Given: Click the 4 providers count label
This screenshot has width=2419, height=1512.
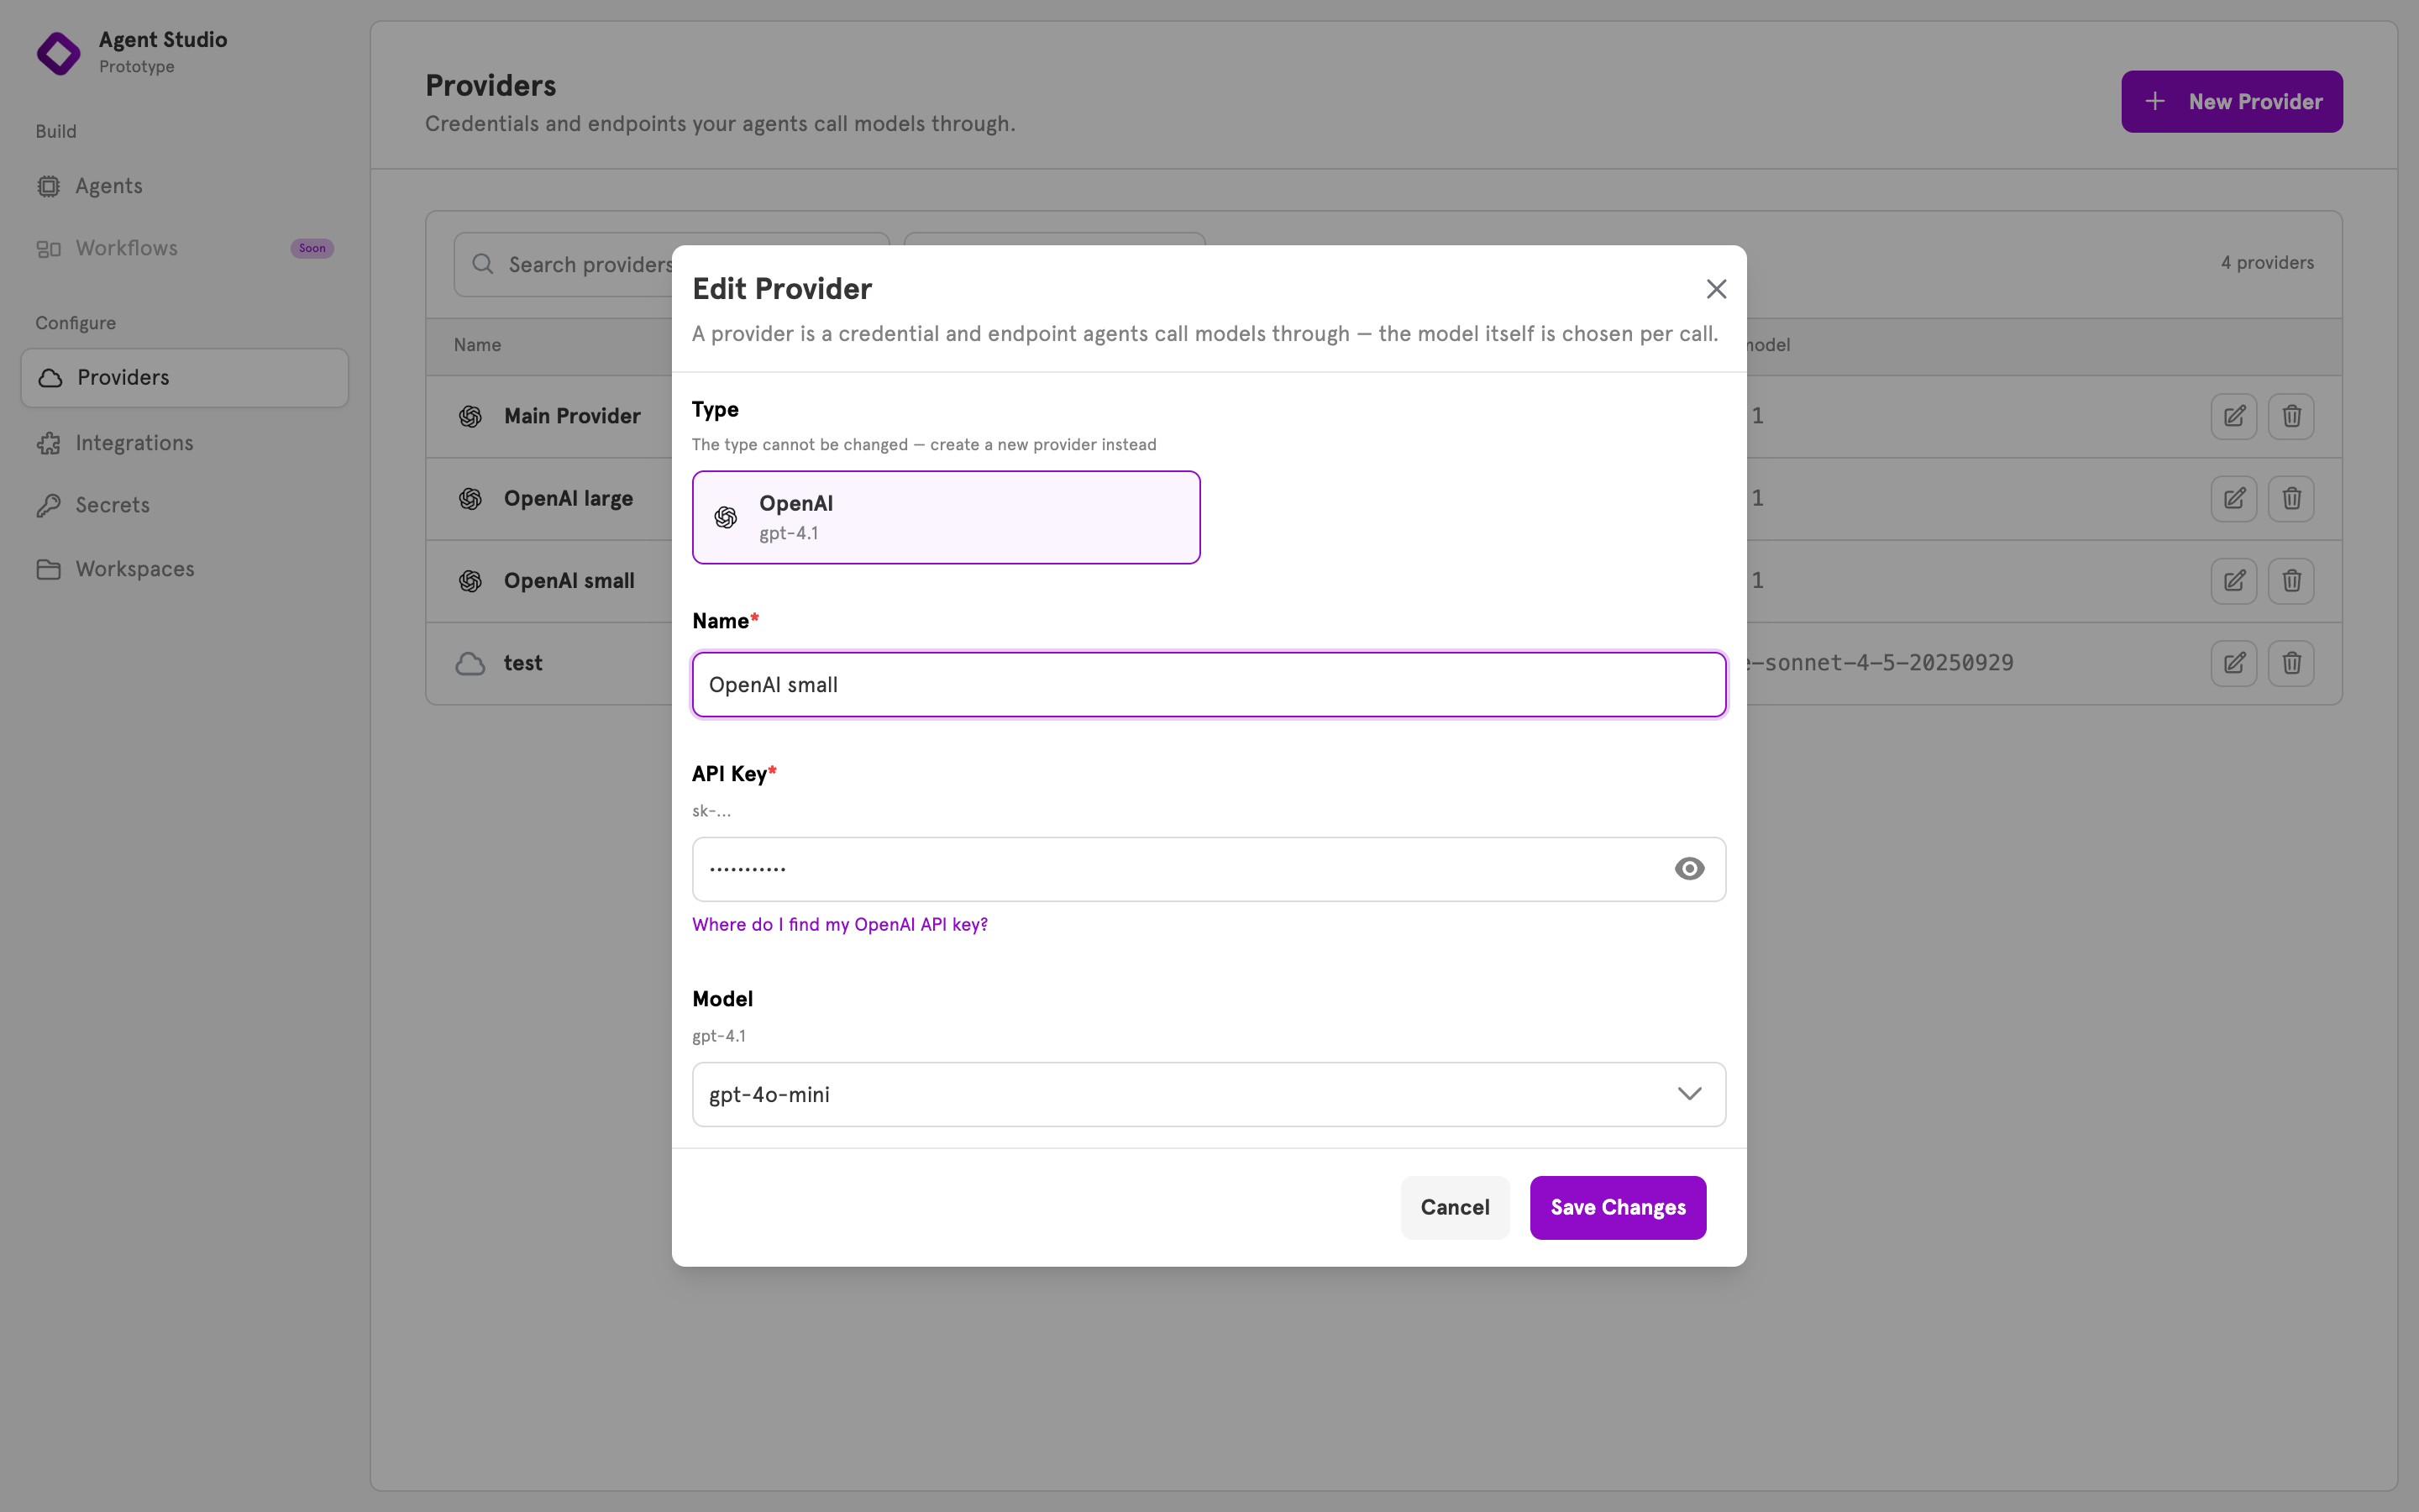Looking at the screenshot, I should click(2267, 263).
